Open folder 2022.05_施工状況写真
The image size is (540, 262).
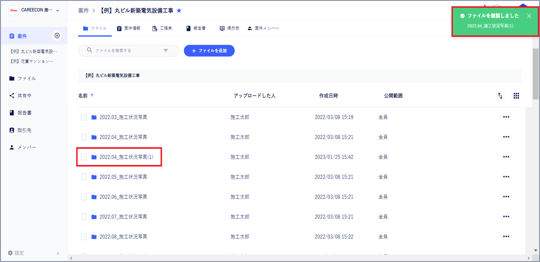123,177
